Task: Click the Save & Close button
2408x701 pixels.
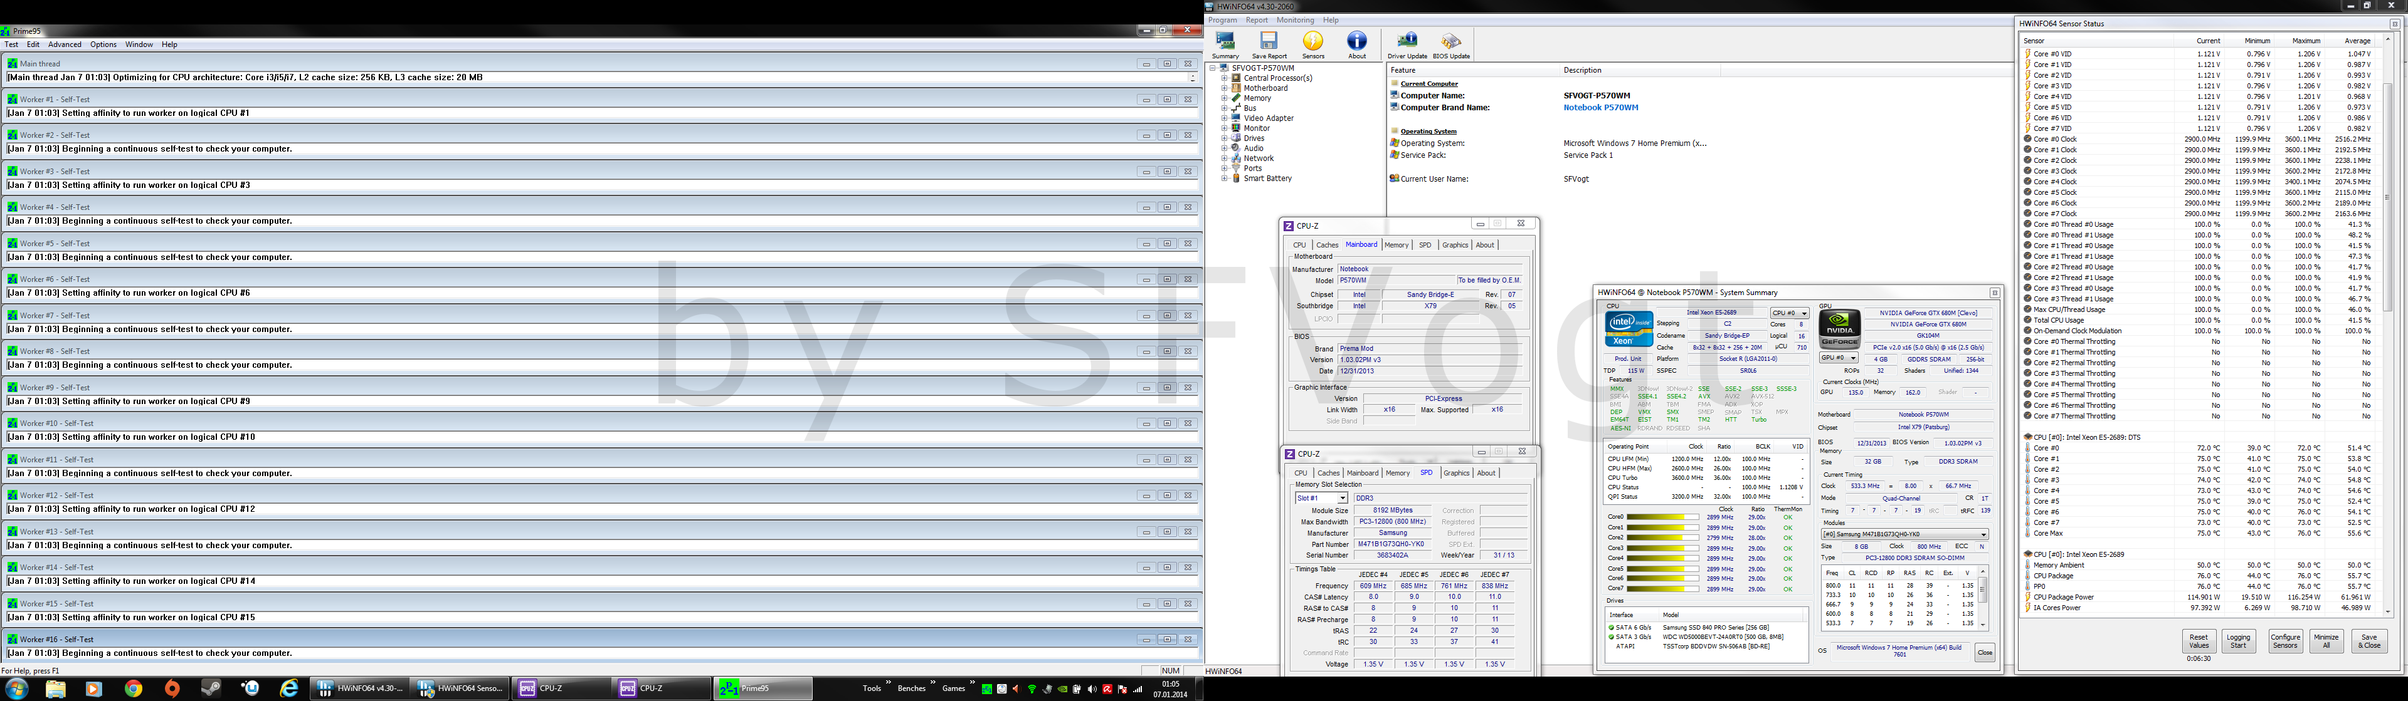Action: (2368, 641)
